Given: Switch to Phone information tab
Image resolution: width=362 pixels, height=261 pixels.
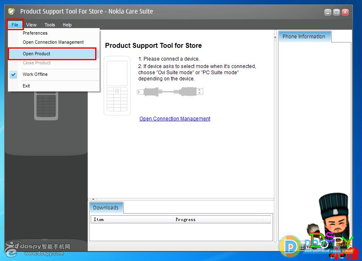Looking at the screenshot, I should 304,37.
